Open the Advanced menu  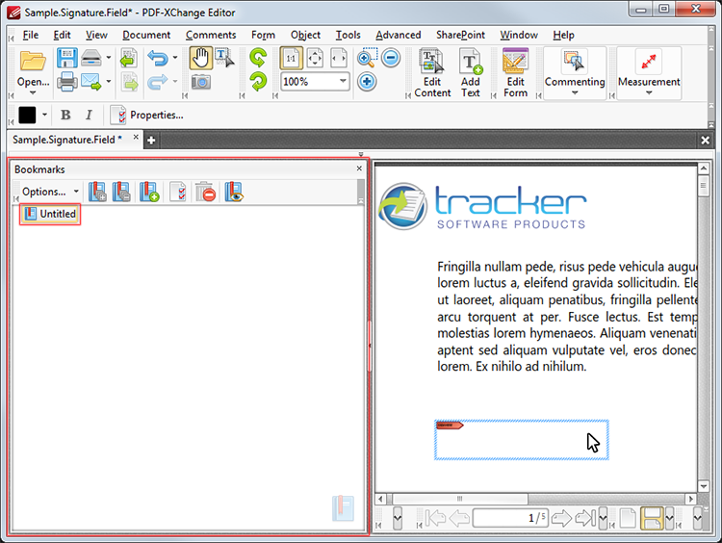point(399,35)
